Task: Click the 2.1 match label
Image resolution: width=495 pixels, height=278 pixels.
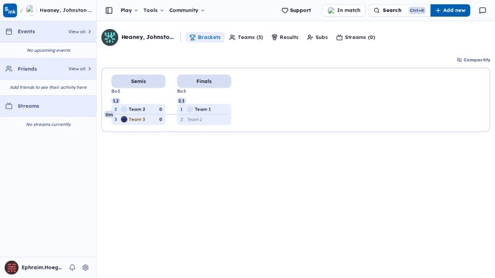Action: click(181, 101)
